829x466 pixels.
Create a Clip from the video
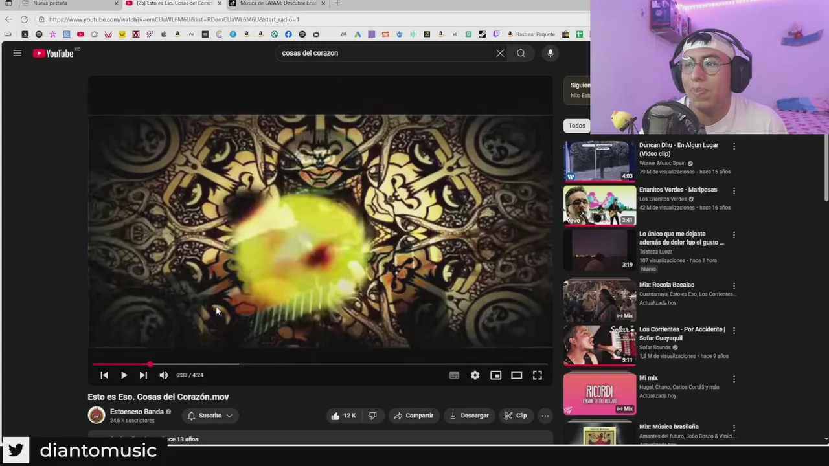pos(516,416)
